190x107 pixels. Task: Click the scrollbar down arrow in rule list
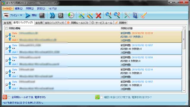[184, 90]
